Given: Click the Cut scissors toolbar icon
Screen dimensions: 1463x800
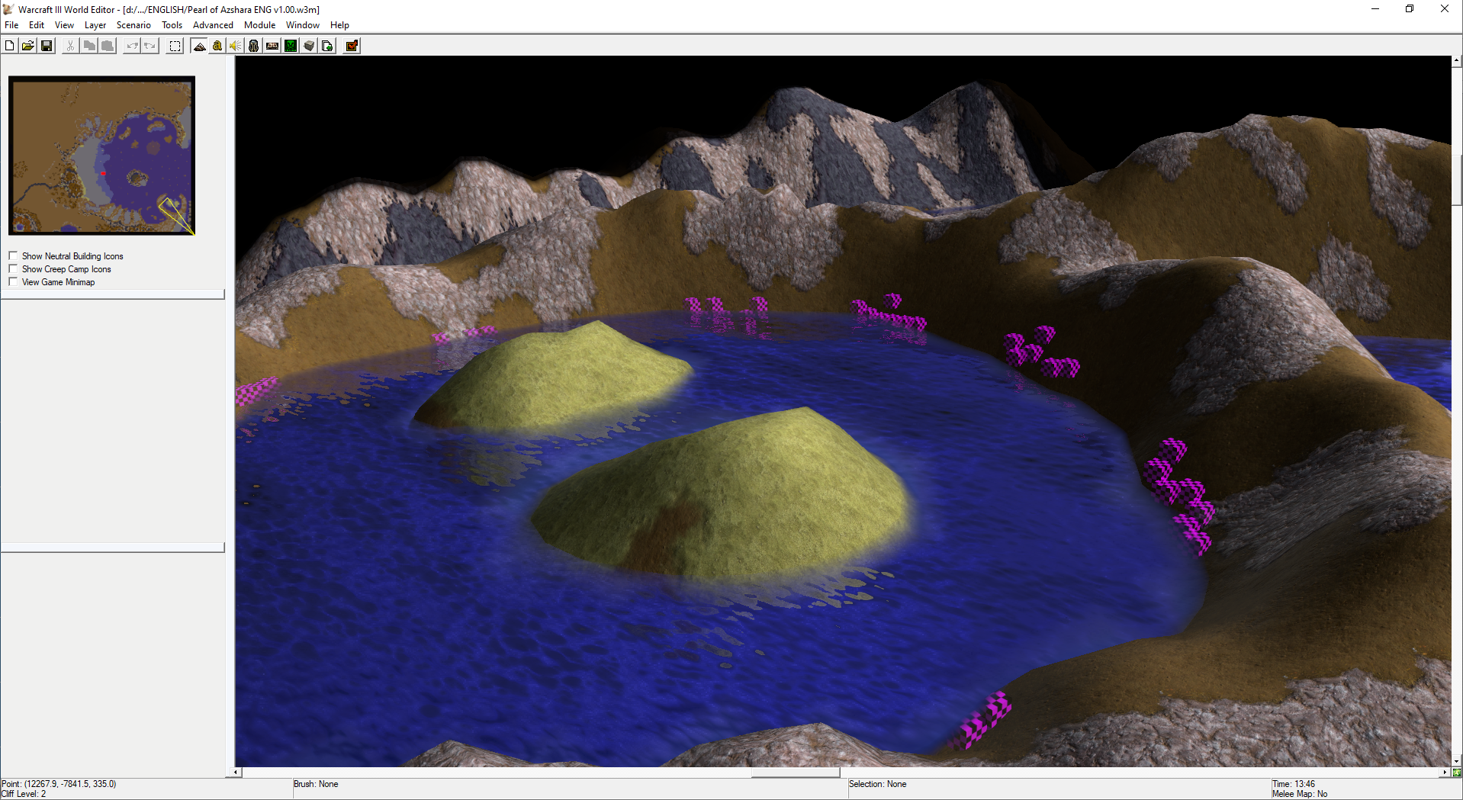Looking at the screenshot, I should (x=70, y=46).
